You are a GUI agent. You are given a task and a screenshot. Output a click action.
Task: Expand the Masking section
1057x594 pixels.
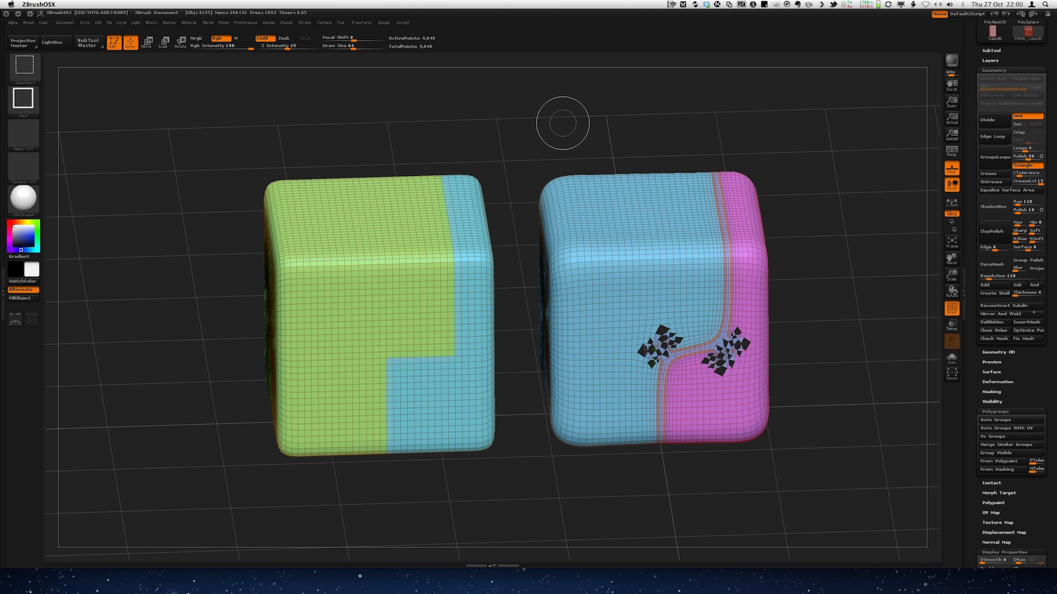point(991,392)
